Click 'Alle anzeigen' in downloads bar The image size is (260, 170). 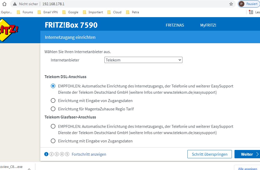click(x=248, y=168)
